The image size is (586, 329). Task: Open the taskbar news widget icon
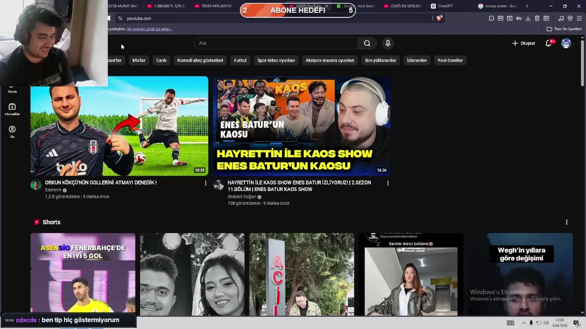[x=510, y=323]
